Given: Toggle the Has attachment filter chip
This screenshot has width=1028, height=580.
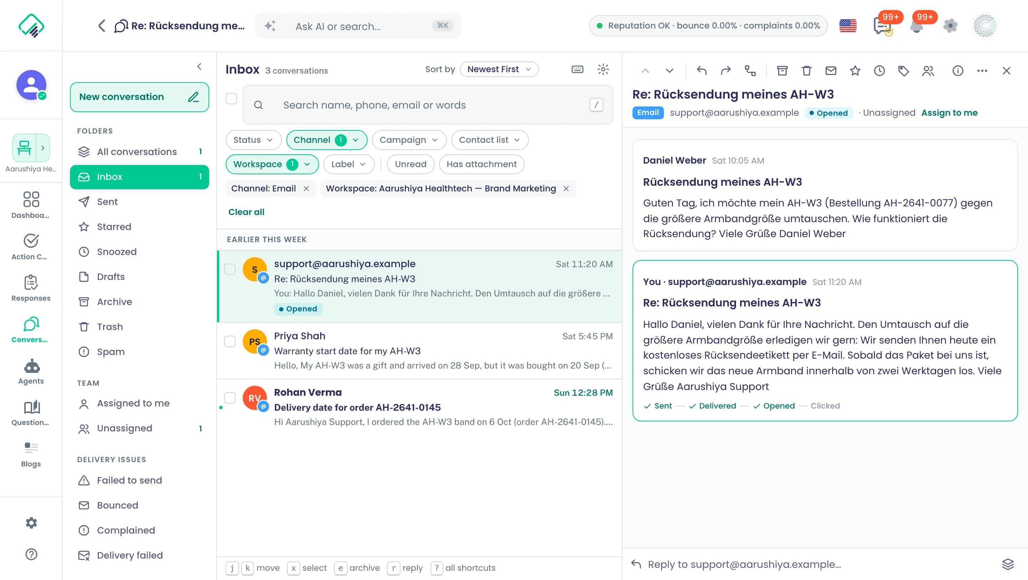Looking at the screenshot, I should (x=481, y=164).
